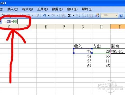Image resolution: width=125 pixels, height=95 pixels.
Task: Open the 帮助(H) menu
Action: (87, 9)
